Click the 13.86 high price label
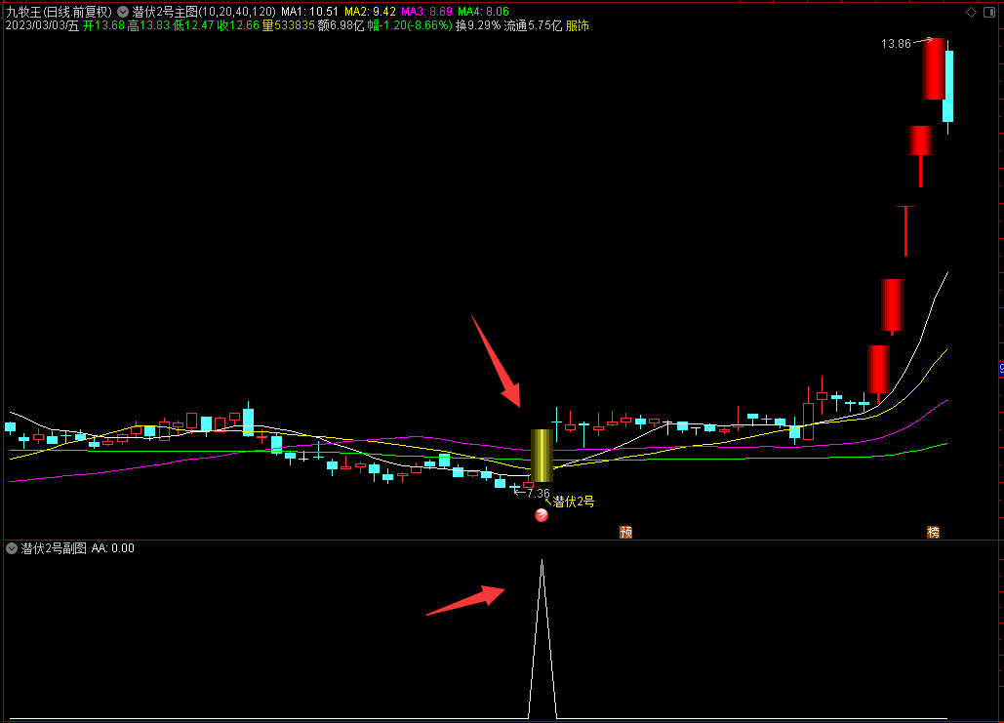Screen dimensions: 1004x723 (x=895, y=44)
